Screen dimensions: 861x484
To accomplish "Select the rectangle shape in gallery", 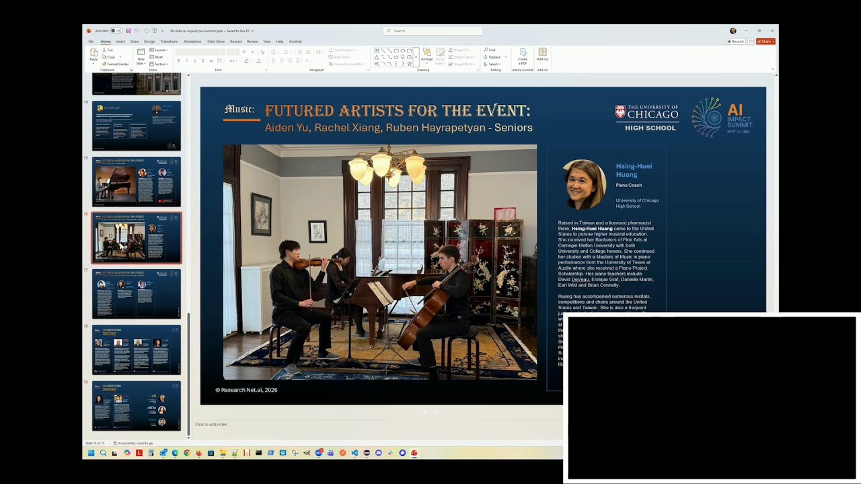I will [396, 50].
